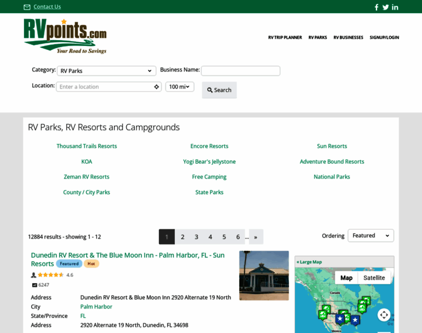Click the 12884 results count text
Viewport: 422px width, 333px height.
(x=64, y=236)
